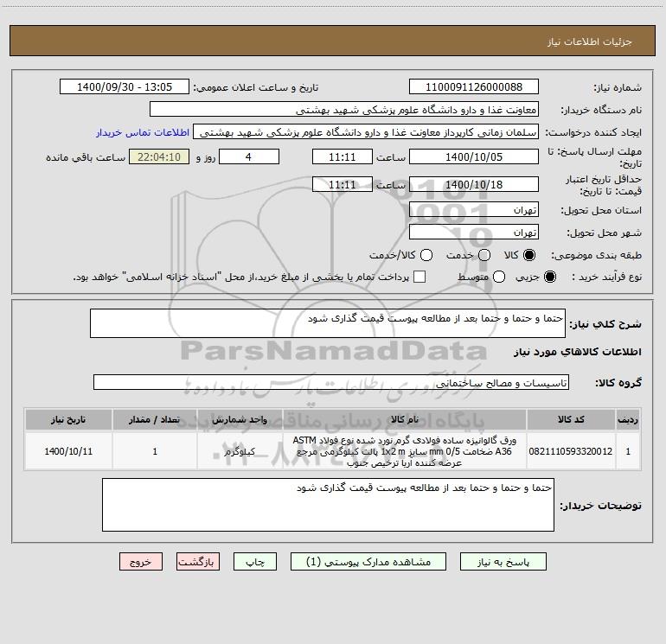Viewport: 666px width, 644px height.
Task: Click the announcement date field 1400/09/30 - 13:05
Action: pos(125,87)
